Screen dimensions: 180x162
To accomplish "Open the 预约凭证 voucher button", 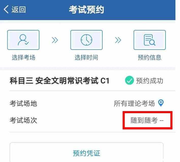I will 87,152.
